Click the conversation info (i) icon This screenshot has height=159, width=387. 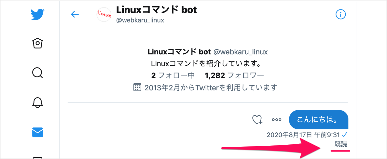click(341, 14)
